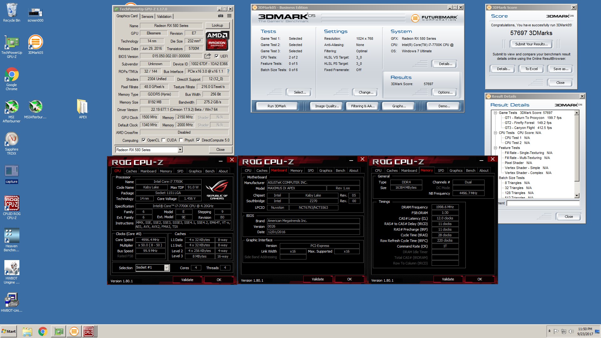Click the Graphs button in 3DMark05

coord(399,106)
